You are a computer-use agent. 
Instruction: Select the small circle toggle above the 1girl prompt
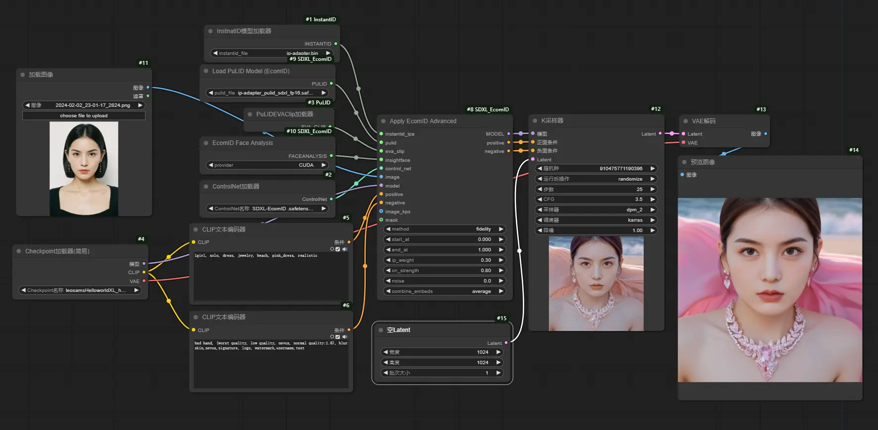pos(332,249)
